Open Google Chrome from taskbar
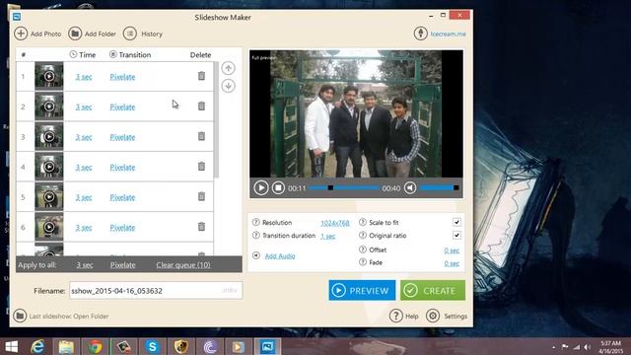This screenshot has width=631, height=355. pos(95,346)
